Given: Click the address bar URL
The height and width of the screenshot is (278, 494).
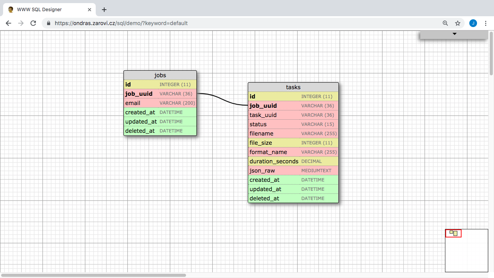Looking at the screenshot, I should pos(121,23).
